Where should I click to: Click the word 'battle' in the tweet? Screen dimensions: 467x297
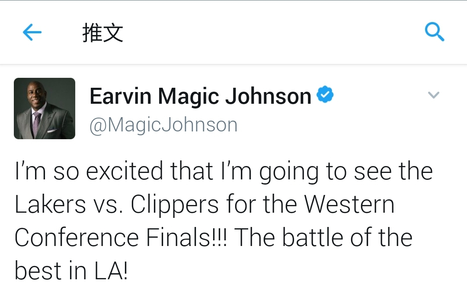(x=313, y=237)
